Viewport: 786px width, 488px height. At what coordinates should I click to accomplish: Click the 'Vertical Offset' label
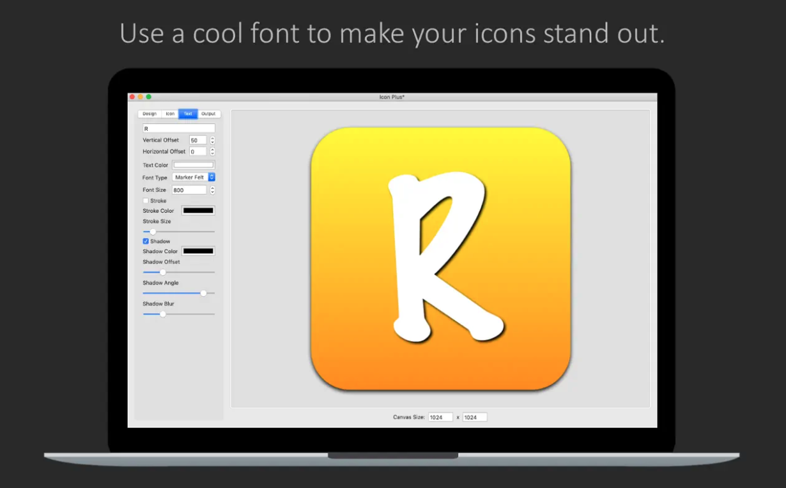pos(161,140)
